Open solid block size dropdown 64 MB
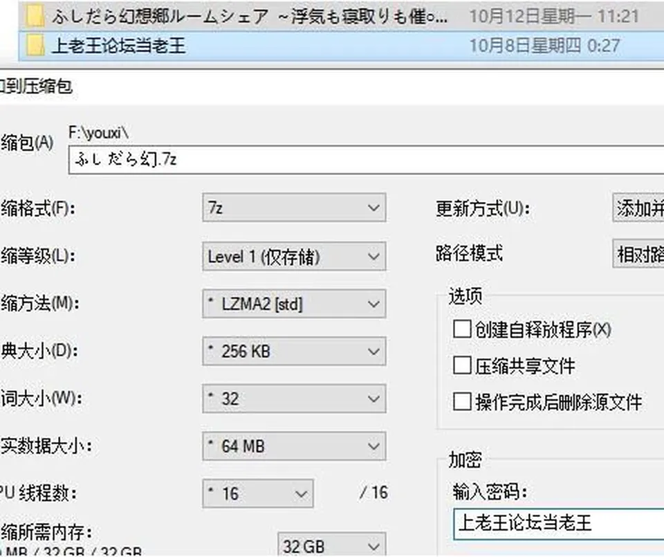 294,446
